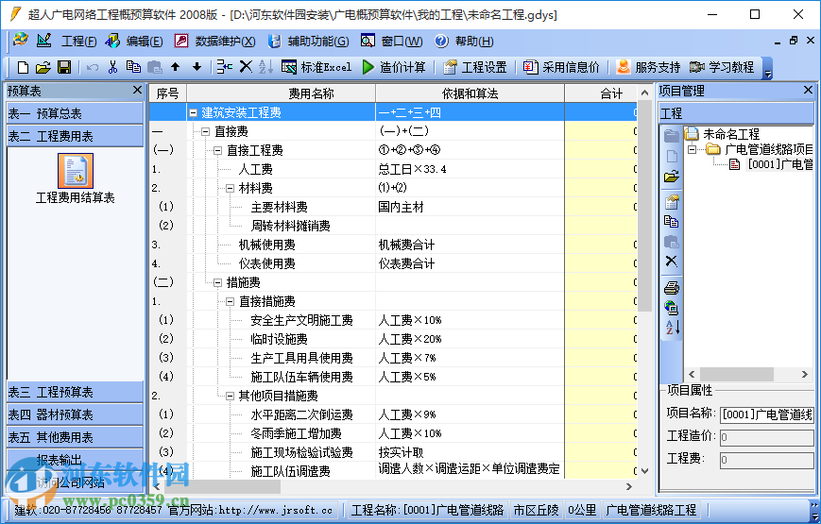Select the 人工费 row name
This screenshot has height=524, width=821.
(255, 169)
